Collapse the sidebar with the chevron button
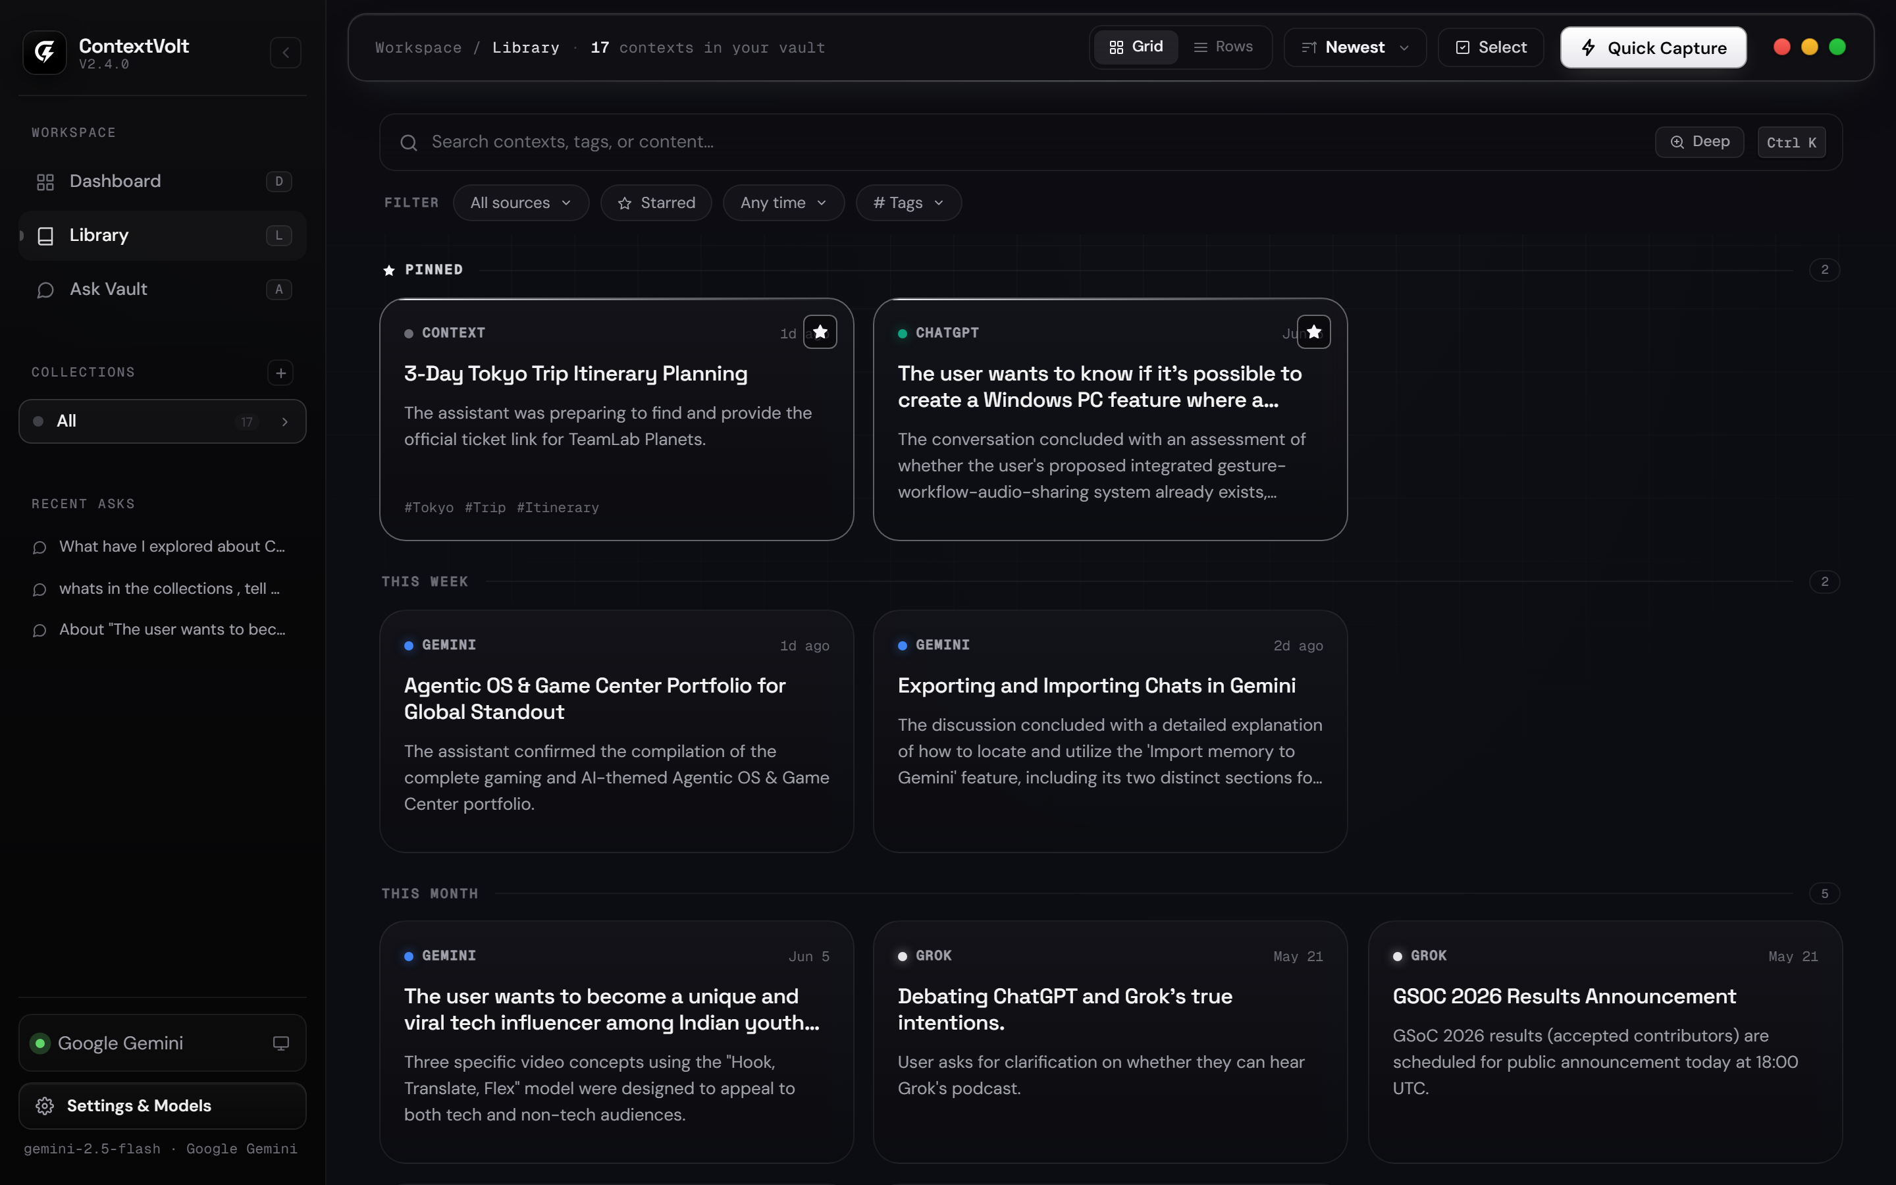The width and height of the screenshot is (1896, 1185). [285, 53]
